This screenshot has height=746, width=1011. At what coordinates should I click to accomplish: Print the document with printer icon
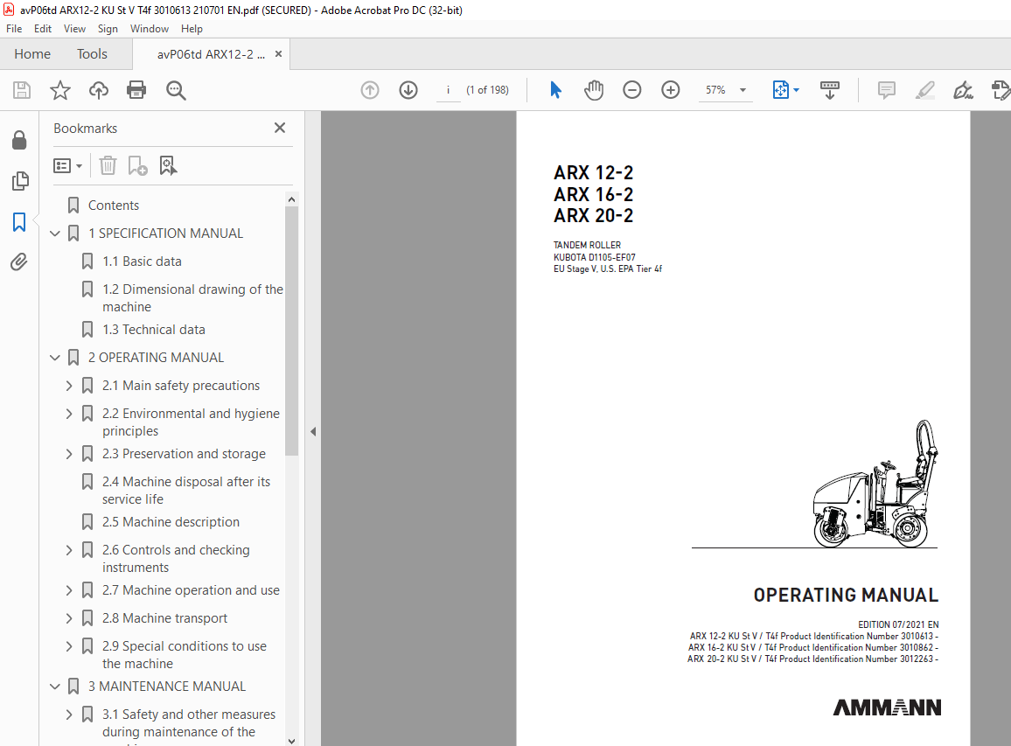(136, 90)
